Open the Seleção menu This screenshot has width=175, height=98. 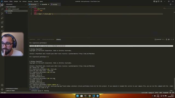tap(16, 1)
